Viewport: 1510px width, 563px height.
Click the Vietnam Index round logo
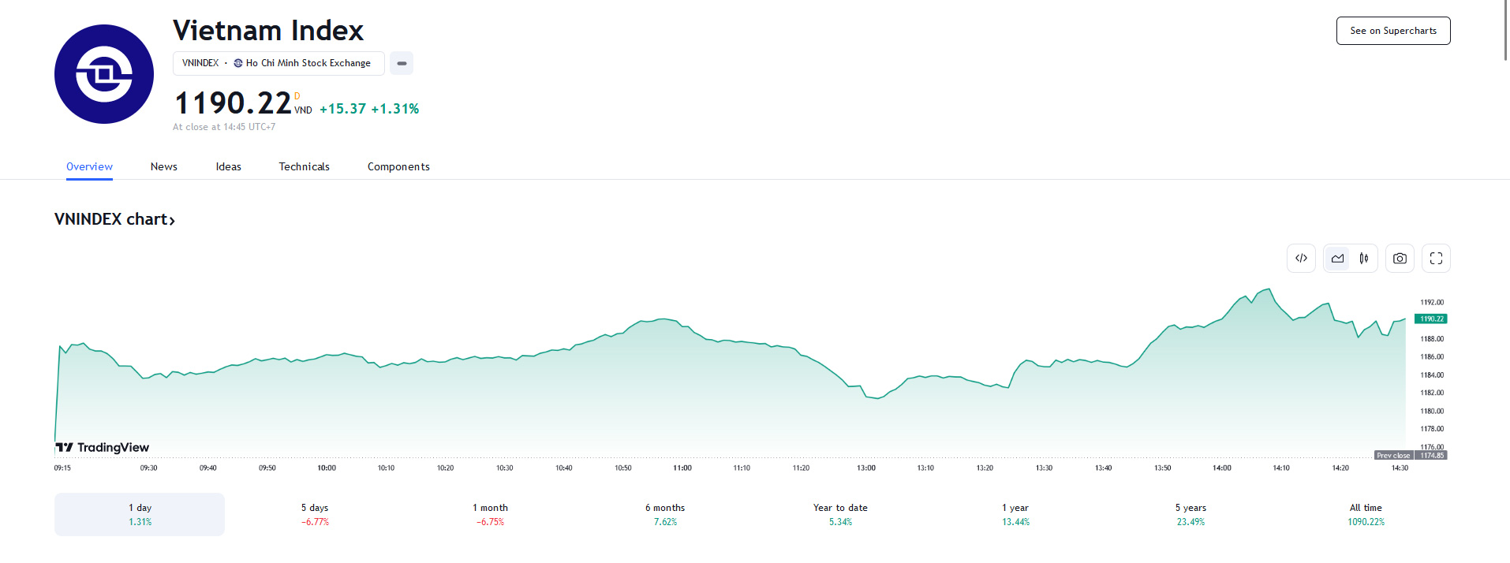click(x=104, y=74)
